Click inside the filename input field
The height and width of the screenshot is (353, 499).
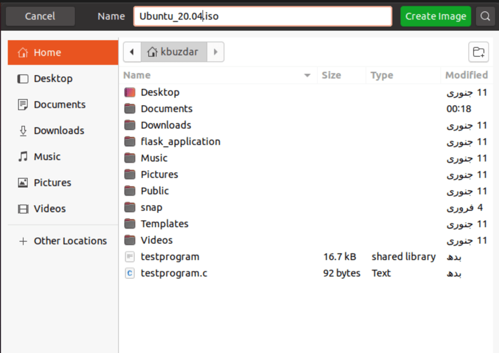(264, 16)
